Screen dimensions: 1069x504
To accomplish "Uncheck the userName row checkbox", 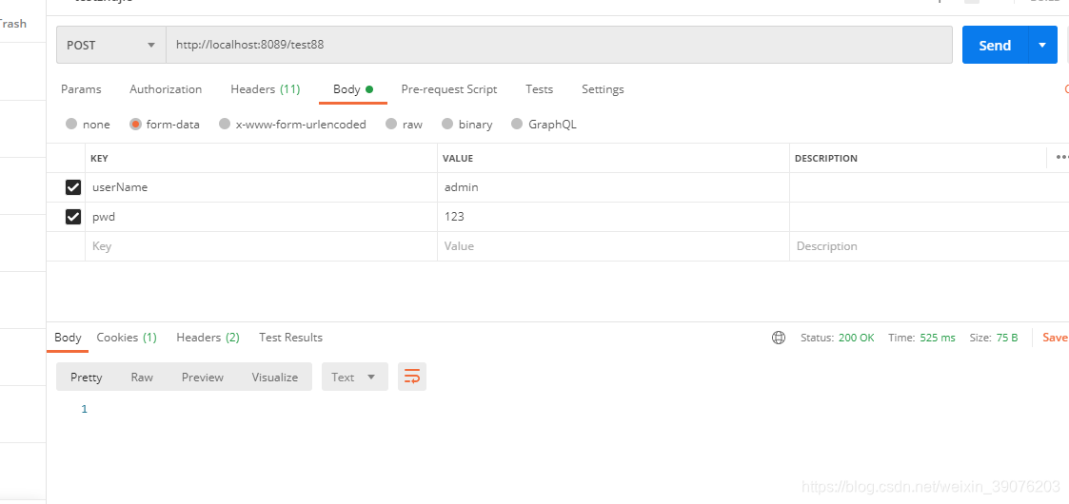I will pos(73,187).
